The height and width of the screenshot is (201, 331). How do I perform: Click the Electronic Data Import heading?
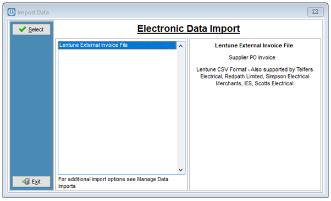pos(189,29)
